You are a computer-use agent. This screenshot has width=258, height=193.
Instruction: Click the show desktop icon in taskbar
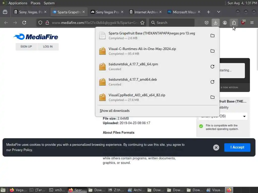(x=3, y=190)
